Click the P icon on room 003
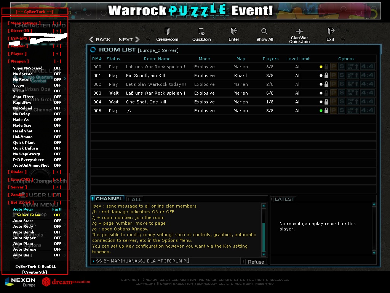Screen dimensions: 390x293 click(x=333, y=93)
